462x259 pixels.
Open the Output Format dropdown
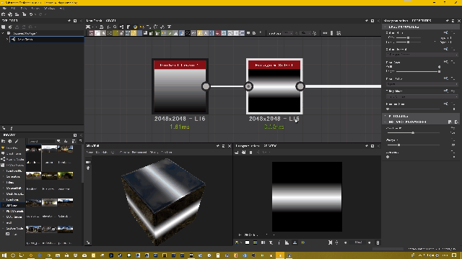(x=422, y=55)
